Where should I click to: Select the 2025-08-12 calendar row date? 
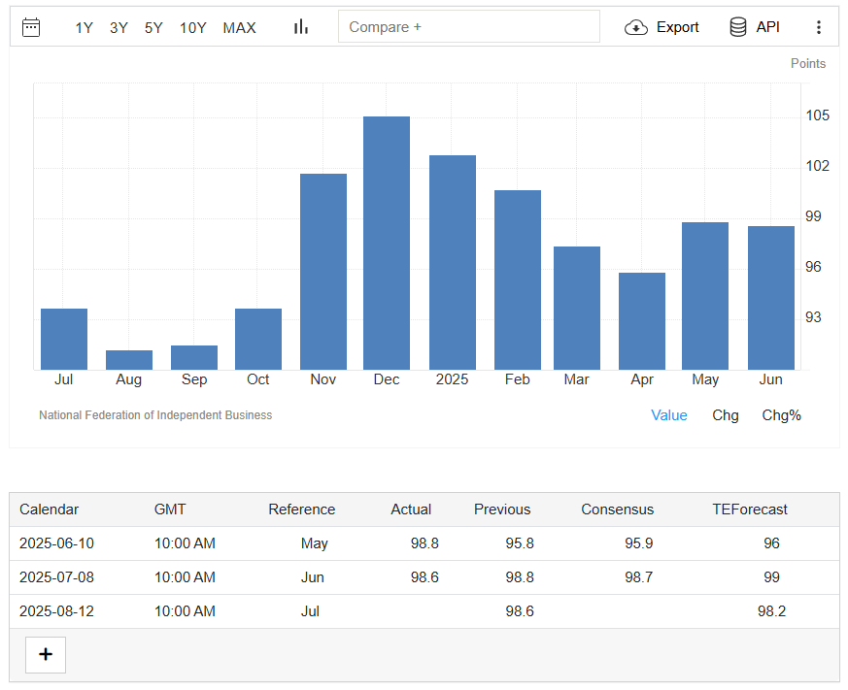pyautogui.click(x=56, y=611)
